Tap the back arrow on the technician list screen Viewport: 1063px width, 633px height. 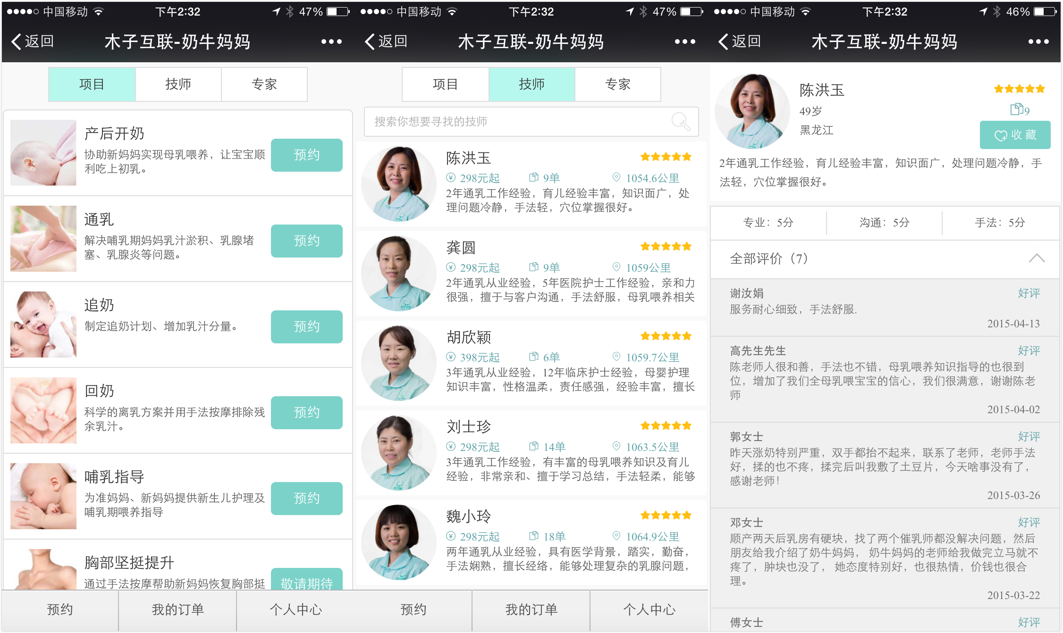pos(371,42)
